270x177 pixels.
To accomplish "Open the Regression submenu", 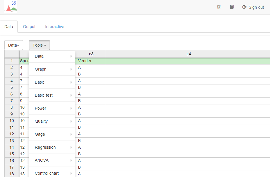I will pyautogui.click(x=52, y=147).
